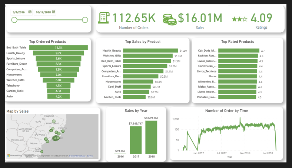Click the end date field showing 10/17/2018
This screenshot has width=292, height=168.
coord(43,12)
